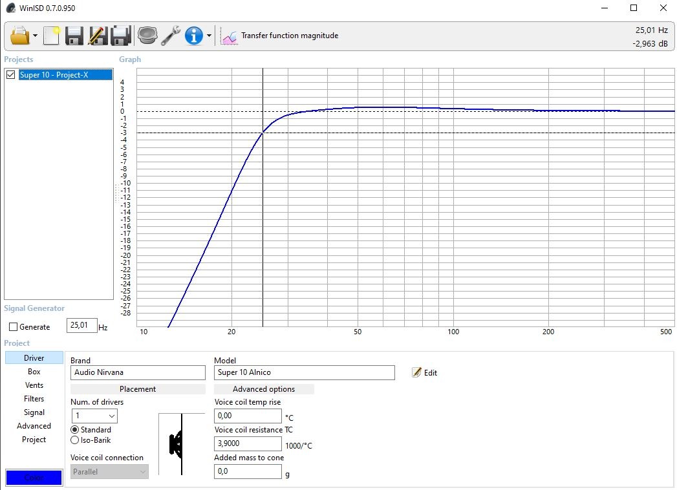This screenshot has height=490, width=677.
Task: Toggle the Super 10 - Project-X checkbox
Action: click(x=11, y=75)
